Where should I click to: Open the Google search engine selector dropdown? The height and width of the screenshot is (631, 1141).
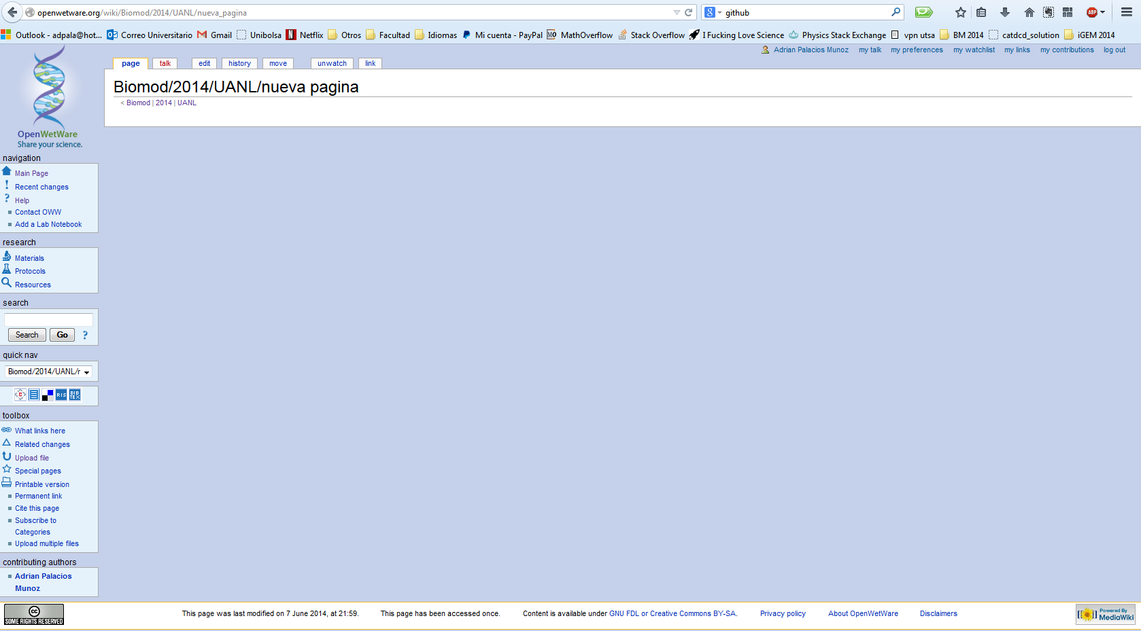[712, 12]
